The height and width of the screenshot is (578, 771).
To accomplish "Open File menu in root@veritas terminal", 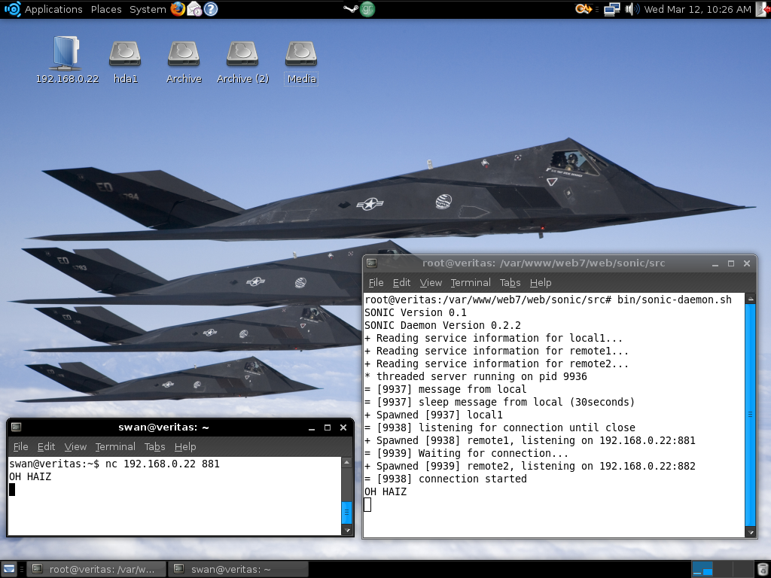I will pos(376,283).
